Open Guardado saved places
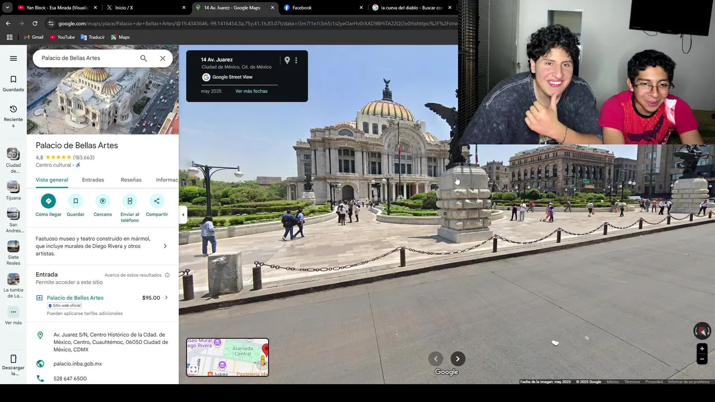The width and height of the screenshot is (715, 402). 13,84
